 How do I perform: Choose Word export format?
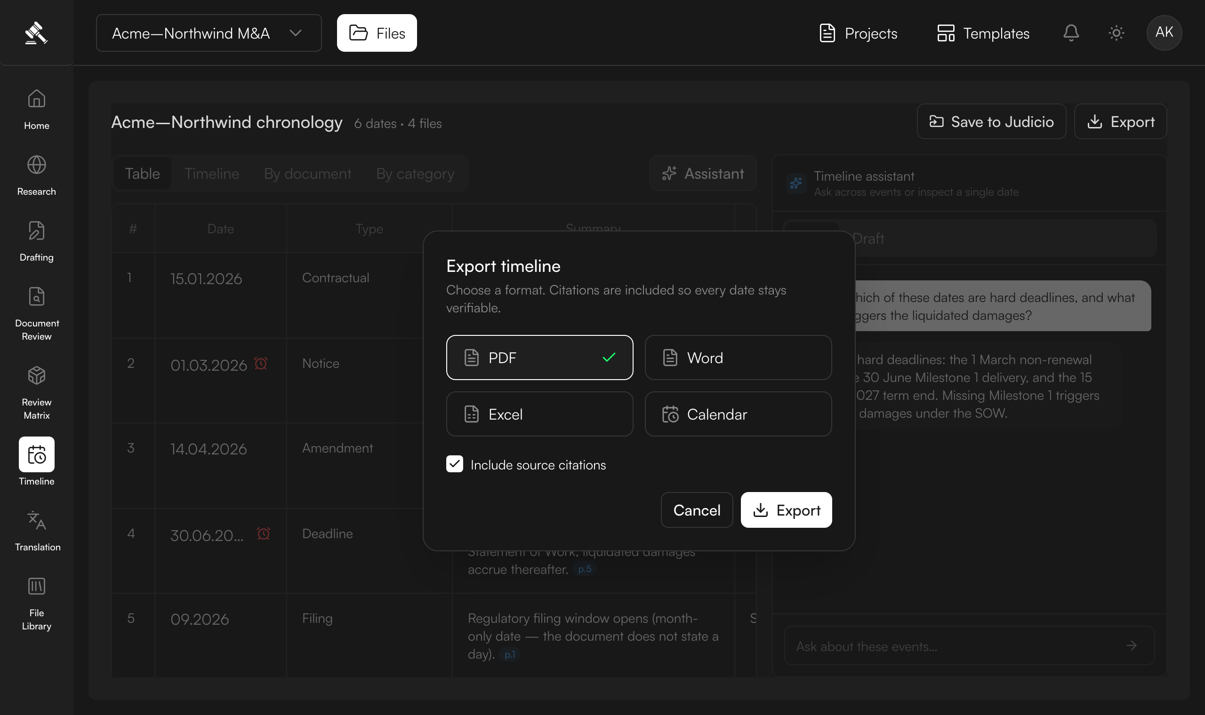pyautogui.click(x=738, y=357)
